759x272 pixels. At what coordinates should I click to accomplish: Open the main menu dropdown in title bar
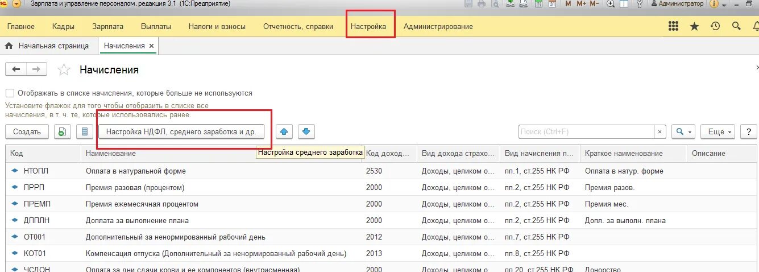[16, 3]
